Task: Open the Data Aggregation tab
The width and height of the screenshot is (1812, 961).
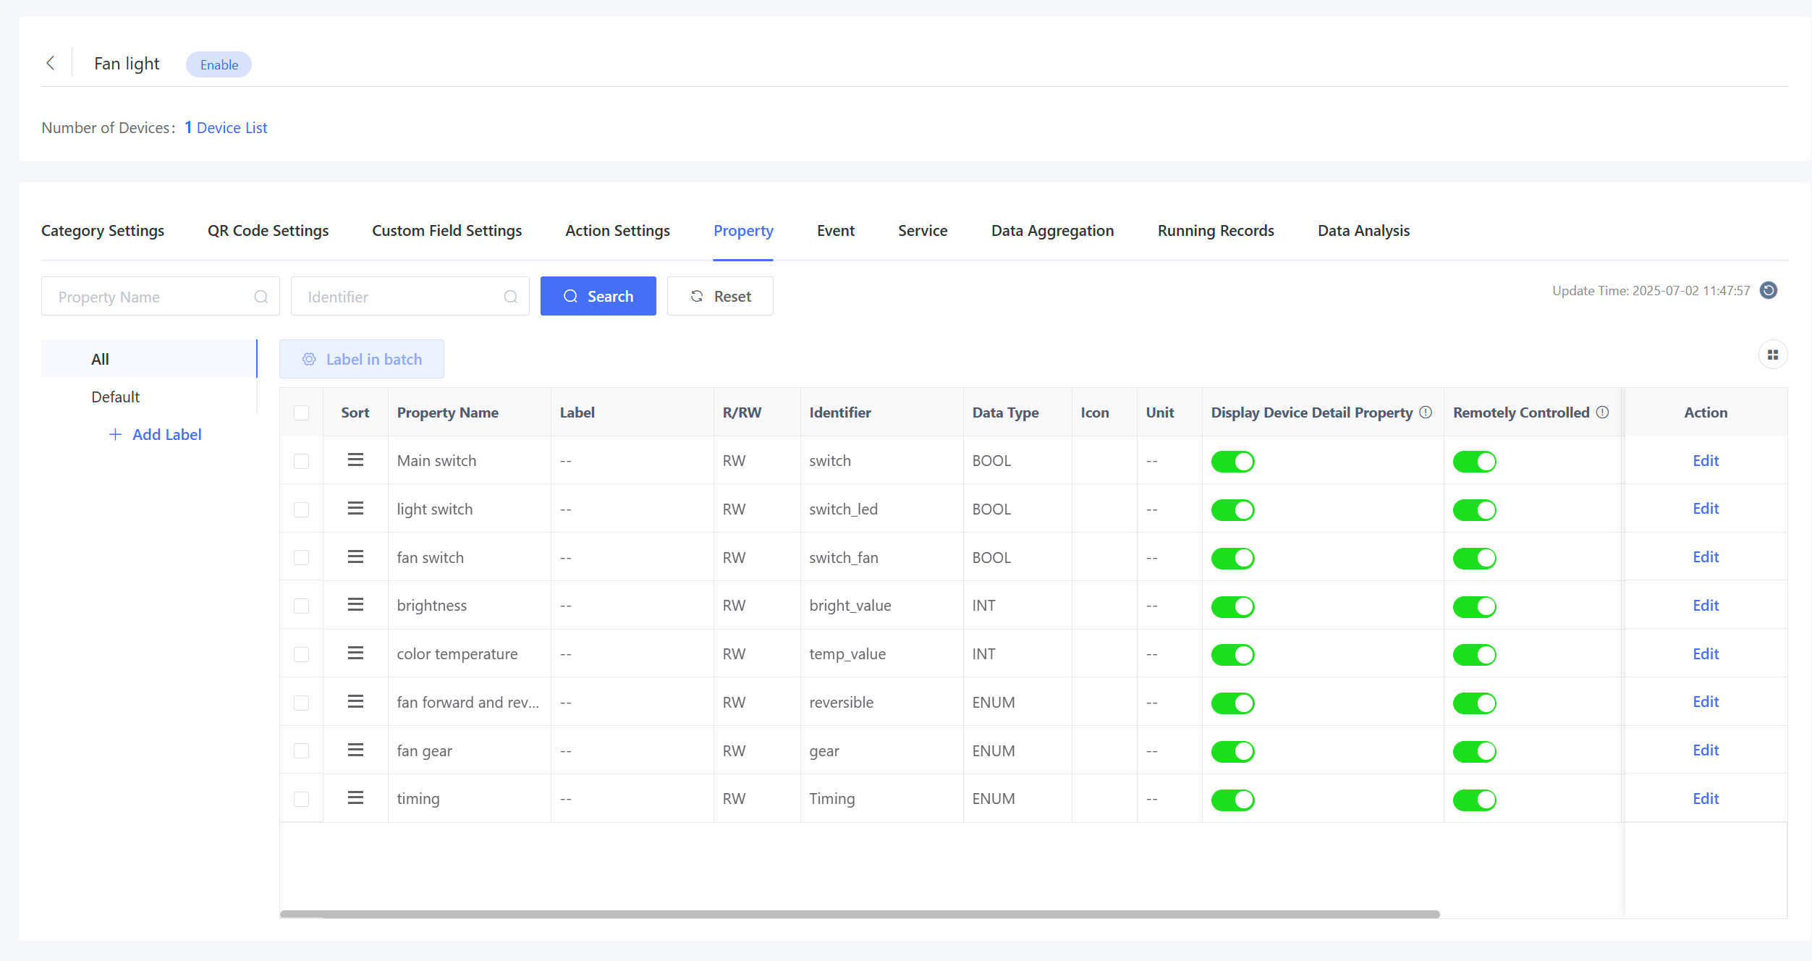Action: click(x=1052, y=231)
